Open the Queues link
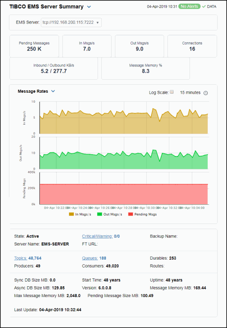Viewport: 227px width, 328px height. click(90, 258)
